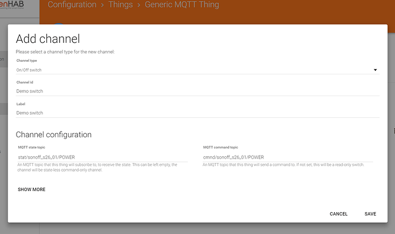The width and height of the screenshot is (395, 234).
Task: Click the openHAB logo
Action: pos(12,5)
